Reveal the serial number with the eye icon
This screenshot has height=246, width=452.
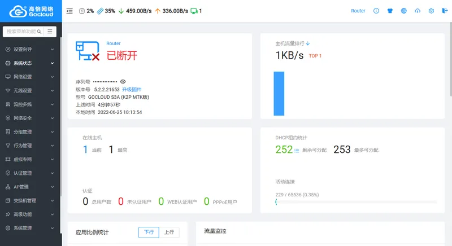pyautogui.click(x=123, y=82)
